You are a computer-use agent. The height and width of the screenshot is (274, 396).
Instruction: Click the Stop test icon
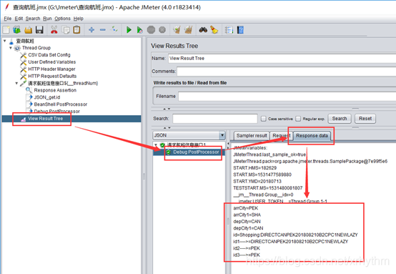(x=151, y=30)
